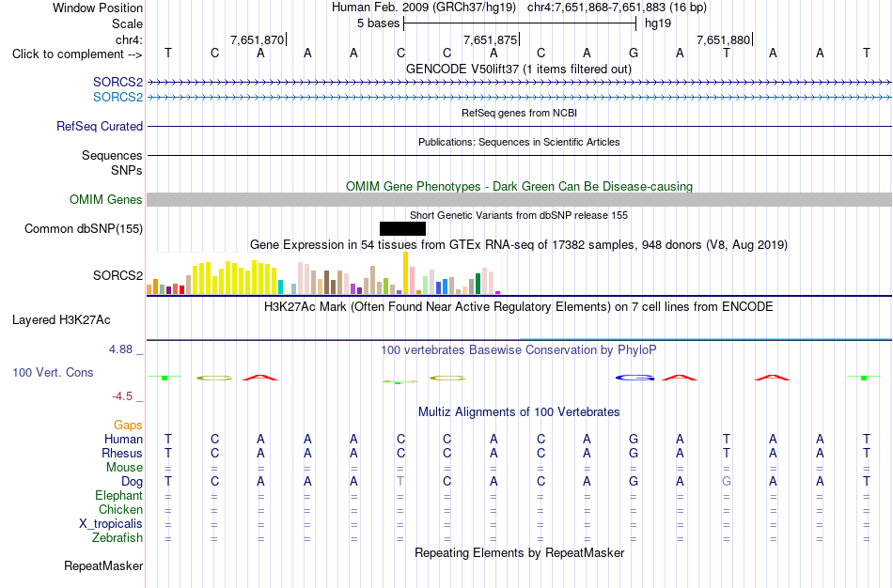Click the 'RefSeq genes from NCBI' title
The image size is (893, 588).
[x=520, y=113]
